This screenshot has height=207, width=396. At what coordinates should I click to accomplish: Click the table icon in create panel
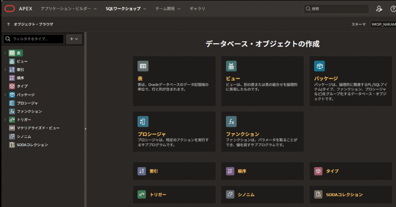pos(143,66)
